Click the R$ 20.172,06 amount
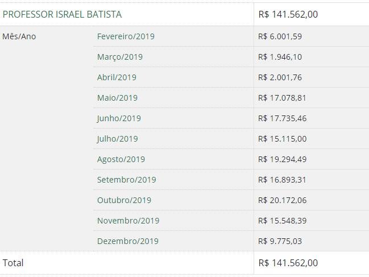 [282, 200]
